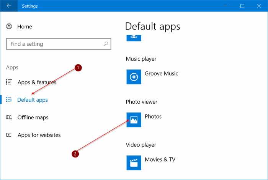Minimize the Settings window
268x180 pixels.
(x=226, y=6)
